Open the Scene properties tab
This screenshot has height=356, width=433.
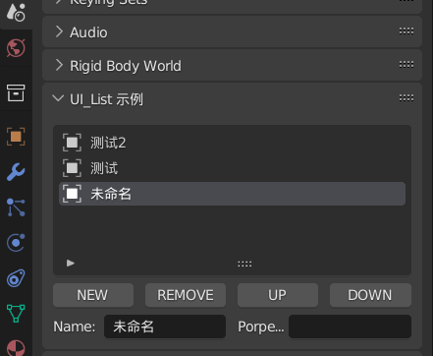(16, 13)
